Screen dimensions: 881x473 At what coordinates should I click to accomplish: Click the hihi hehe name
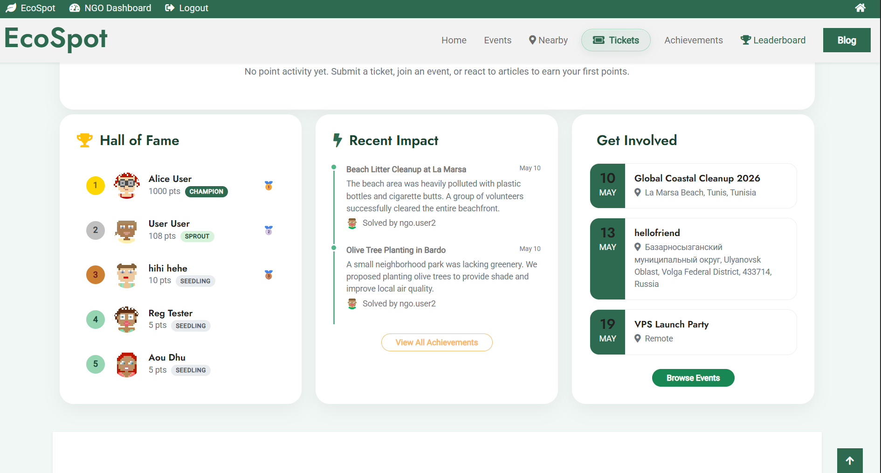click(168, 269)
